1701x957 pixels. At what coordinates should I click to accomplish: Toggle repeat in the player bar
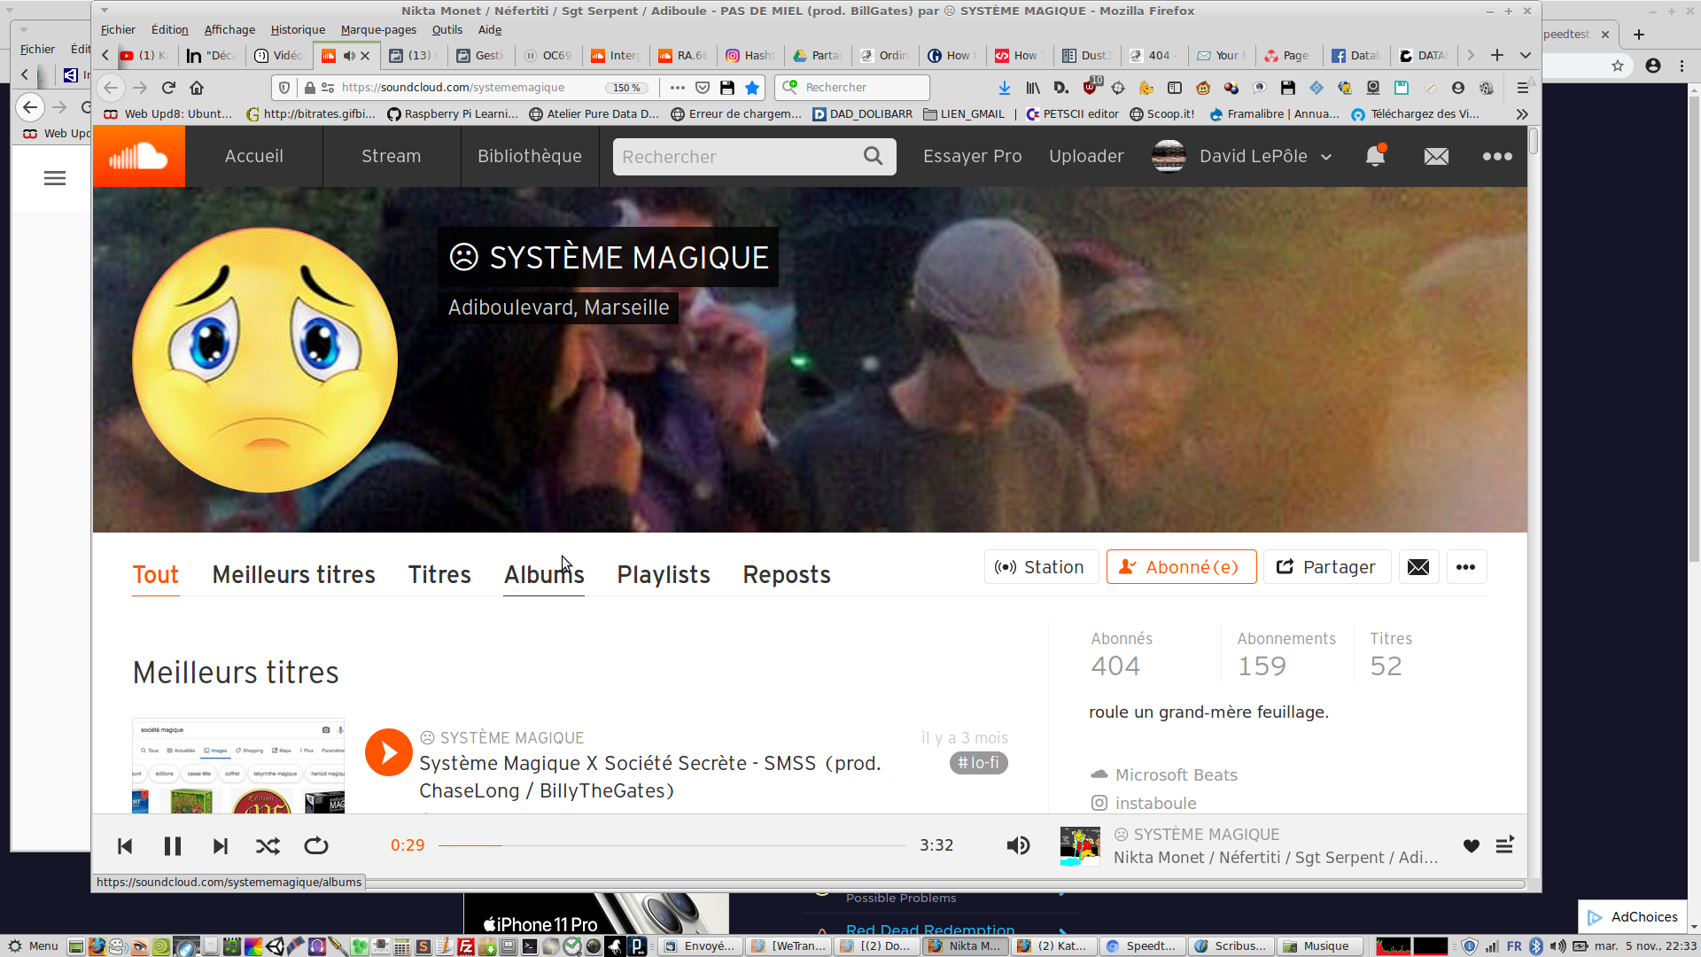click(x=316, y=846)
